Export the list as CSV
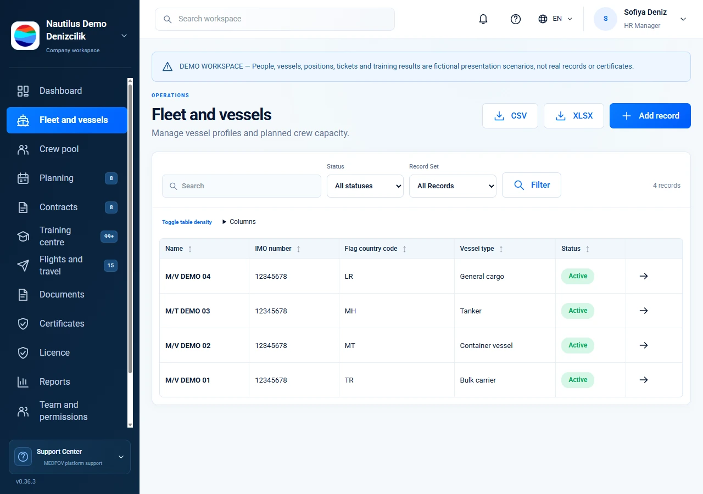 [x=510, y=116]
